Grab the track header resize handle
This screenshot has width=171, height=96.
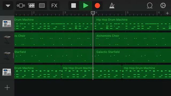pyautogui.click(x=14, y=56)
